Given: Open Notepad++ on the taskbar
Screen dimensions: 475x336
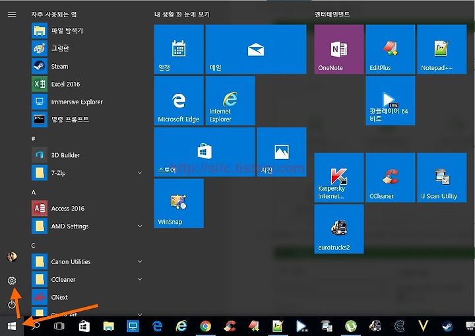Looking at the screenshot, I should tap(278, 326).
